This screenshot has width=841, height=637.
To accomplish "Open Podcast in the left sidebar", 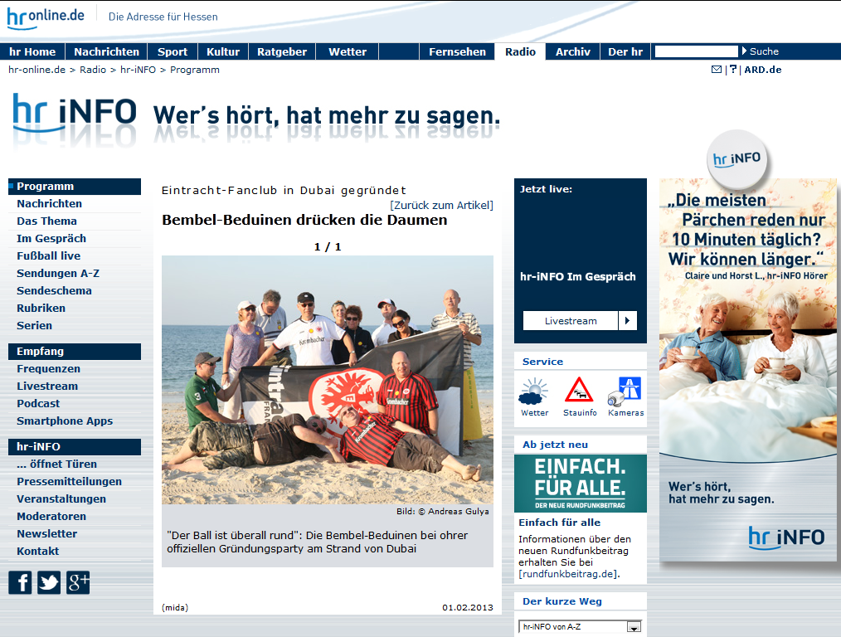I will (38, 403).
